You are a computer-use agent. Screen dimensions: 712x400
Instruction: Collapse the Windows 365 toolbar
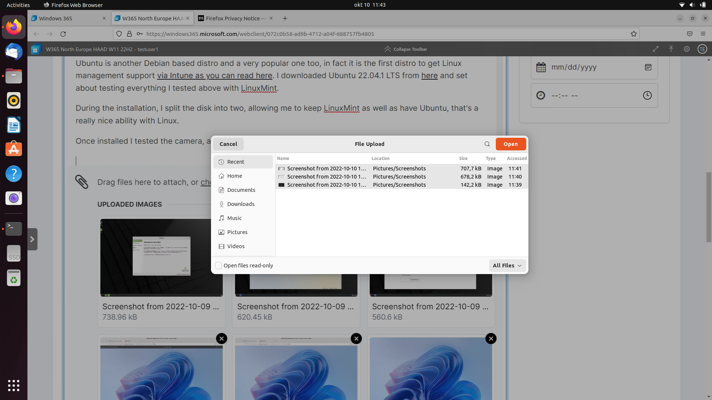[x=406, y=49]
